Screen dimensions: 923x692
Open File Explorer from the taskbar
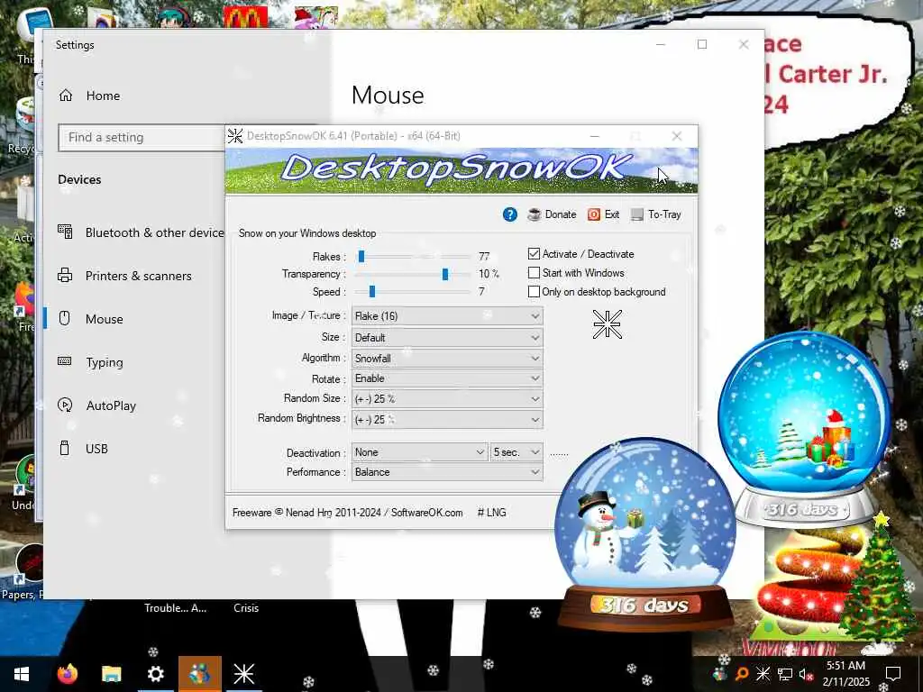(x=111, y=674)
